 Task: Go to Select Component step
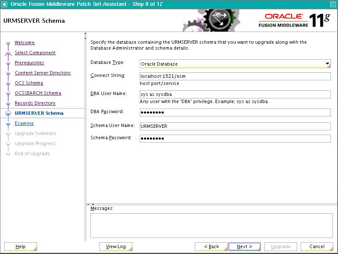35,53
